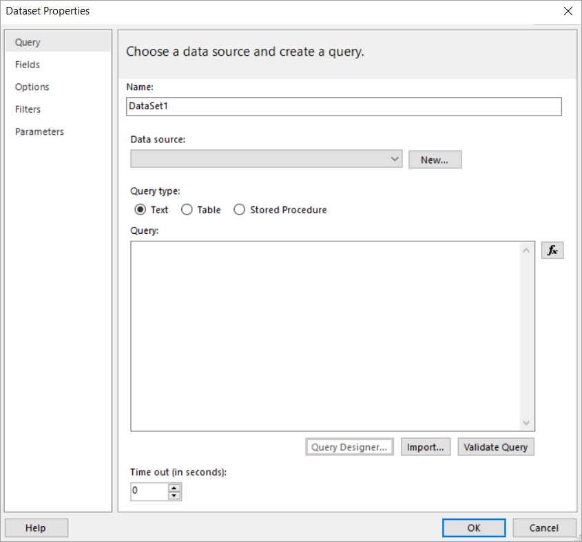
Task: Select the Text query type
Action: 151,210
